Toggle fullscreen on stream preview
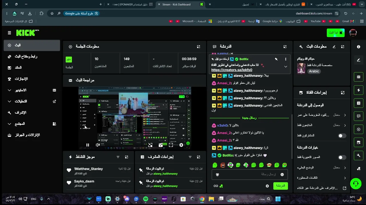366x205 pixels. point(171,145)
